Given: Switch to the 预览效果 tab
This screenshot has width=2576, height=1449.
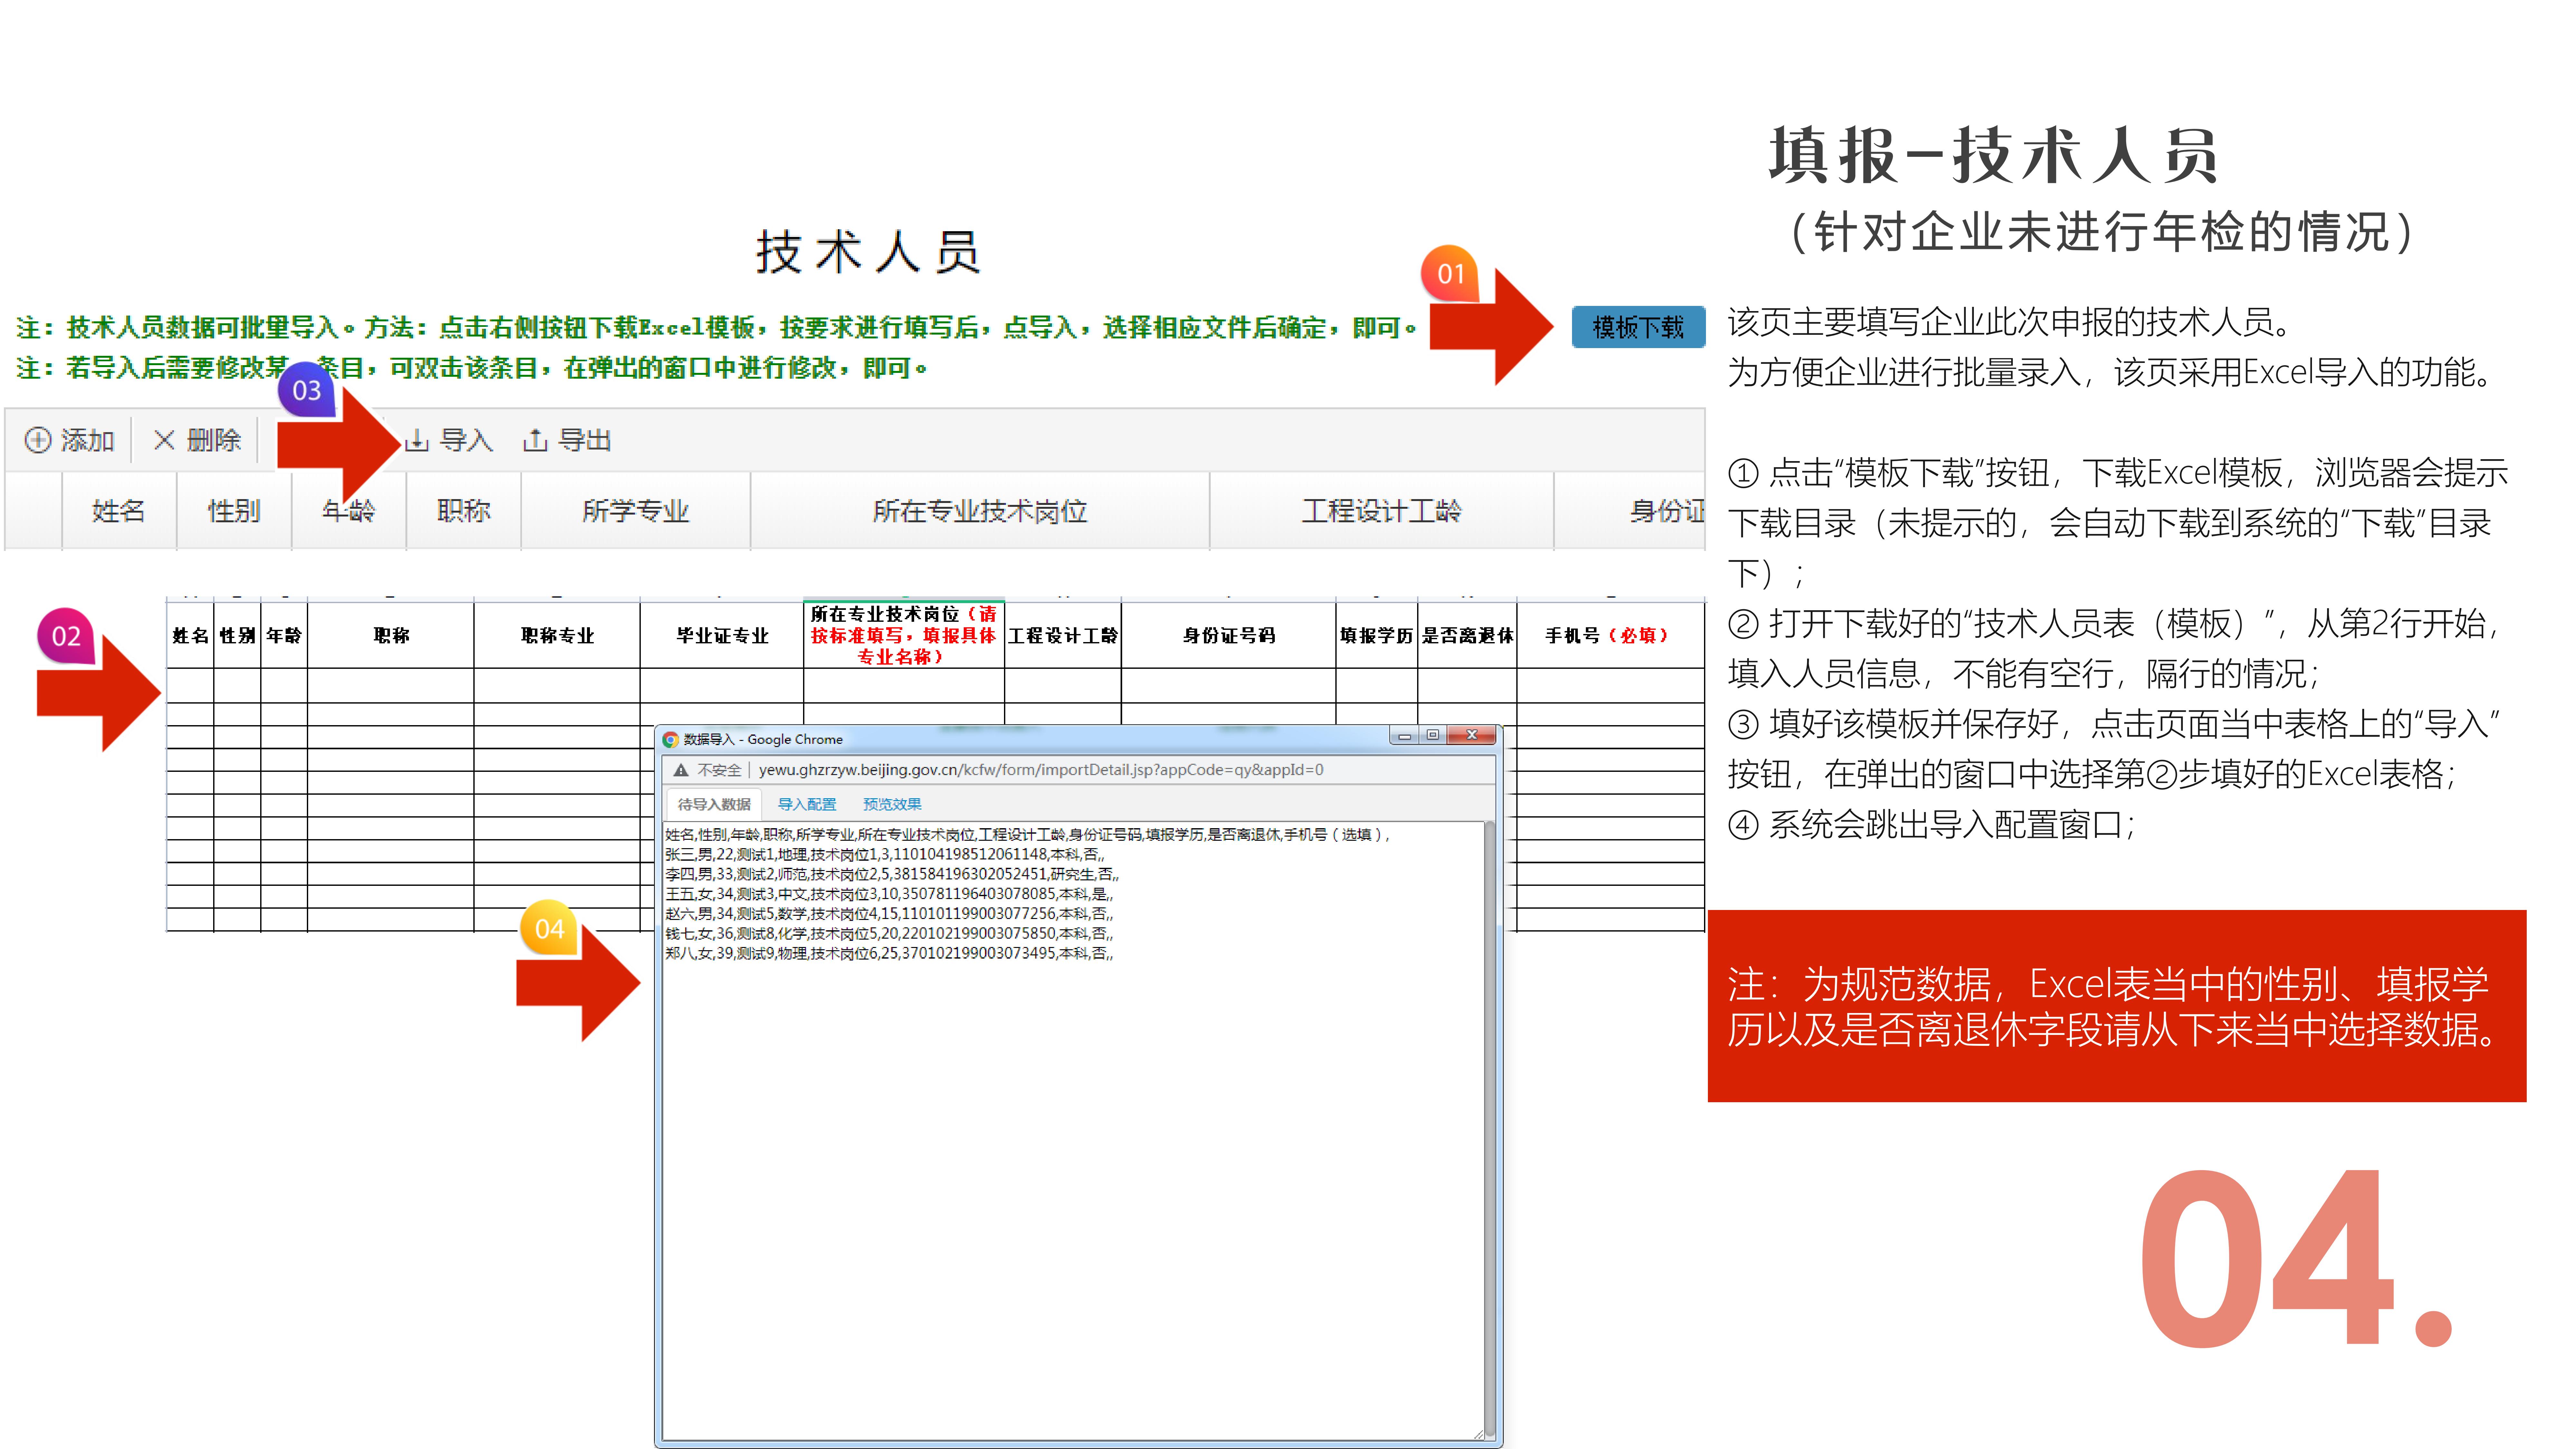Looking at the screenshot, I should pos(892,804).
